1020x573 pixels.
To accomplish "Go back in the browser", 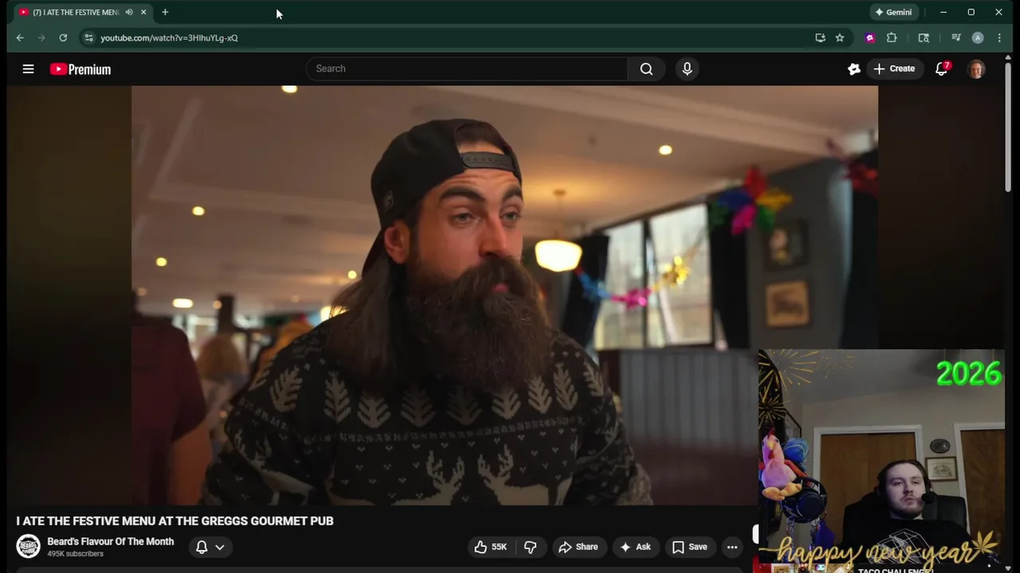I will [20, 37].
